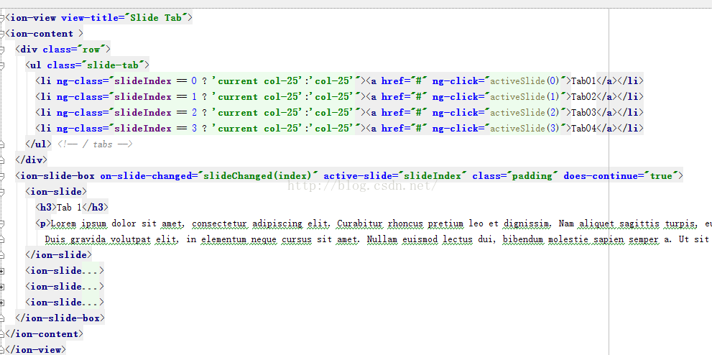
Task: Click the closing </ion-slide-box> tag
Action: pyautogui.click(x=60, y=318)
